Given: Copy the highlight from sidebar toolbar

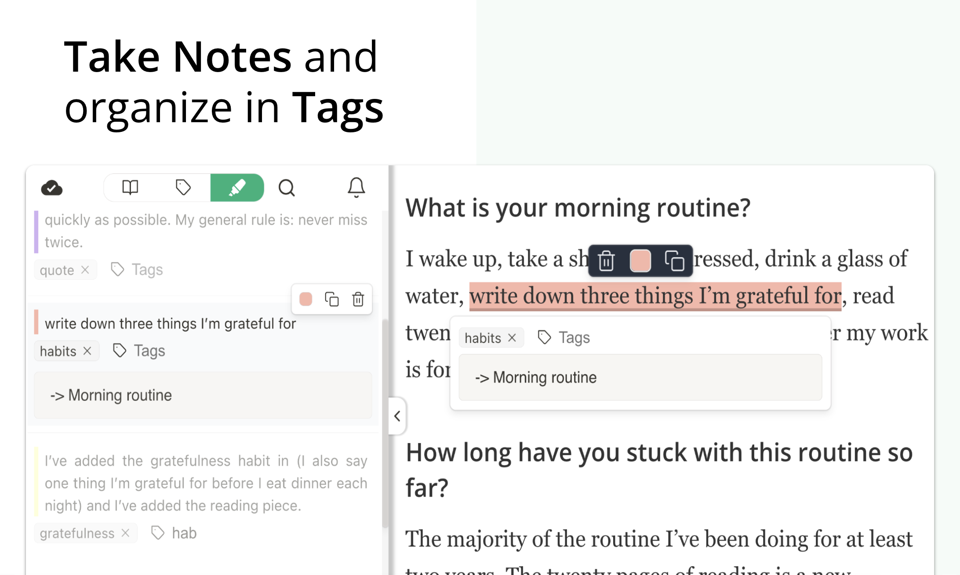Looking at the screenshot, I should click(332, 299).
